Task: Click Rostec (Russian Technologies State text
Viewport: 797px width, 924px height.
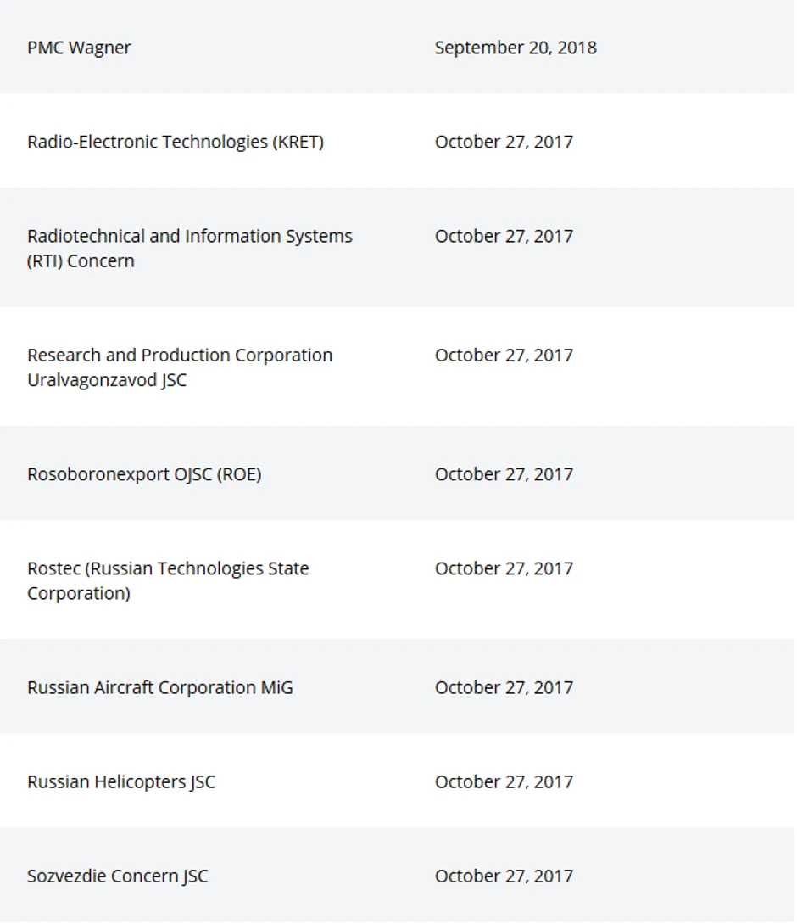Action: (x=167, y=568)
